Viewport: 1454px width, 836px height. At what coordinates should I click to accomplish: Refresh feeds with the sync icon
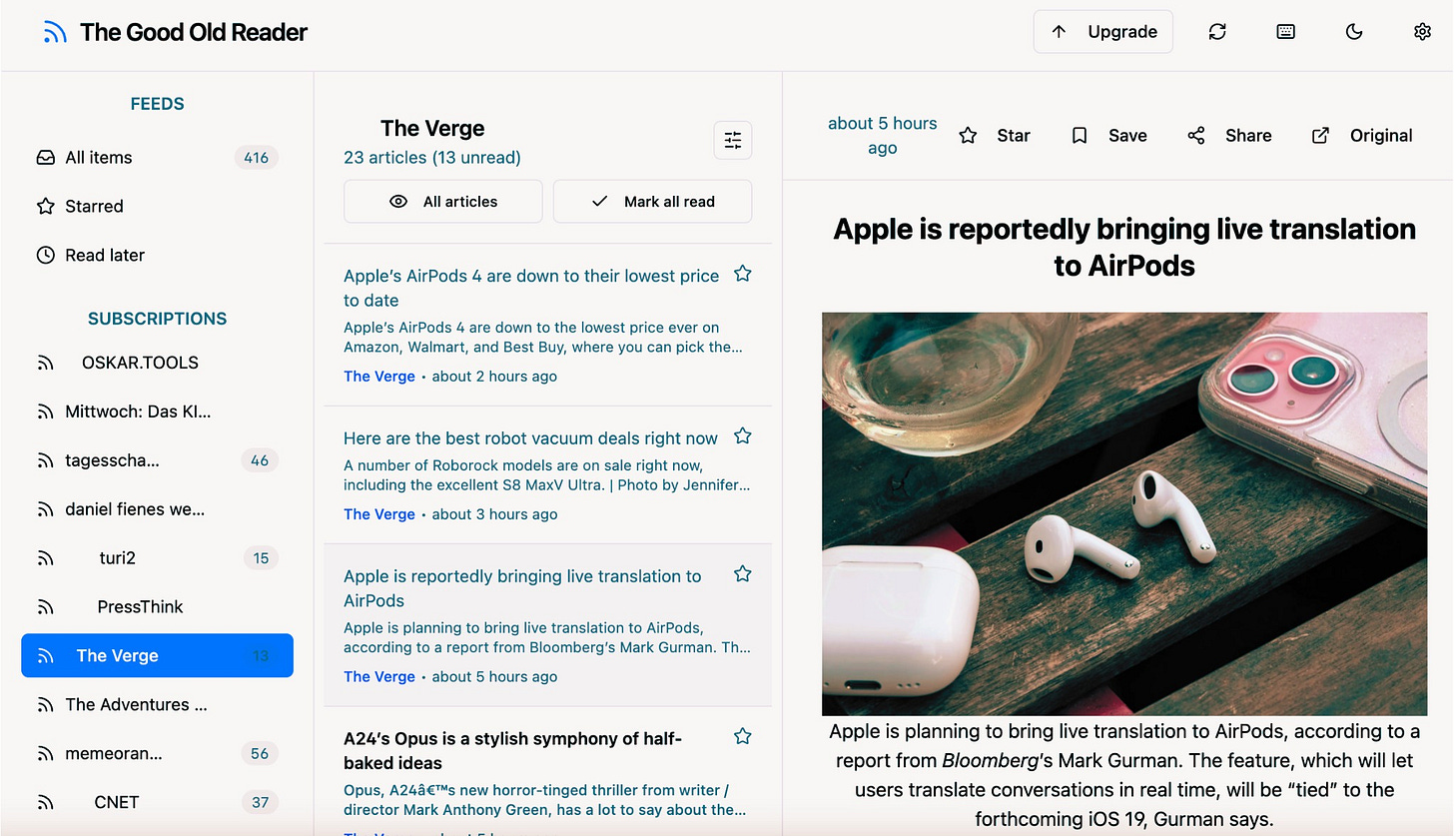click(1217, 32)
